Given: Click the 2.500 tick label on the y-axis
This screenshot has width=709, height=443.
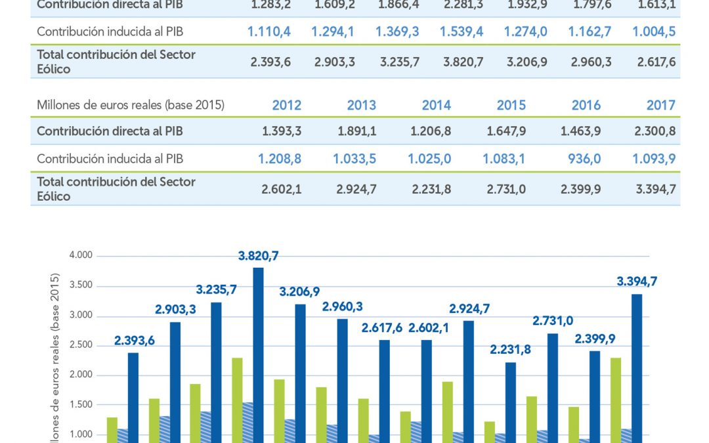Looking at the screenshot, I should [81, 345].
